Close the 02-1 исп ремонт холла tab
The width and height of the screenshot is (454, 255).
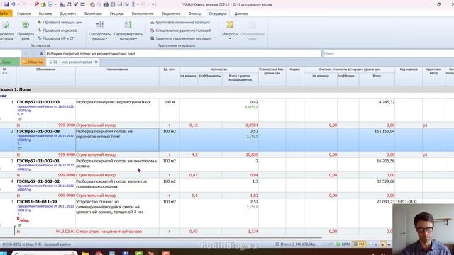click(x=96, y=62)
